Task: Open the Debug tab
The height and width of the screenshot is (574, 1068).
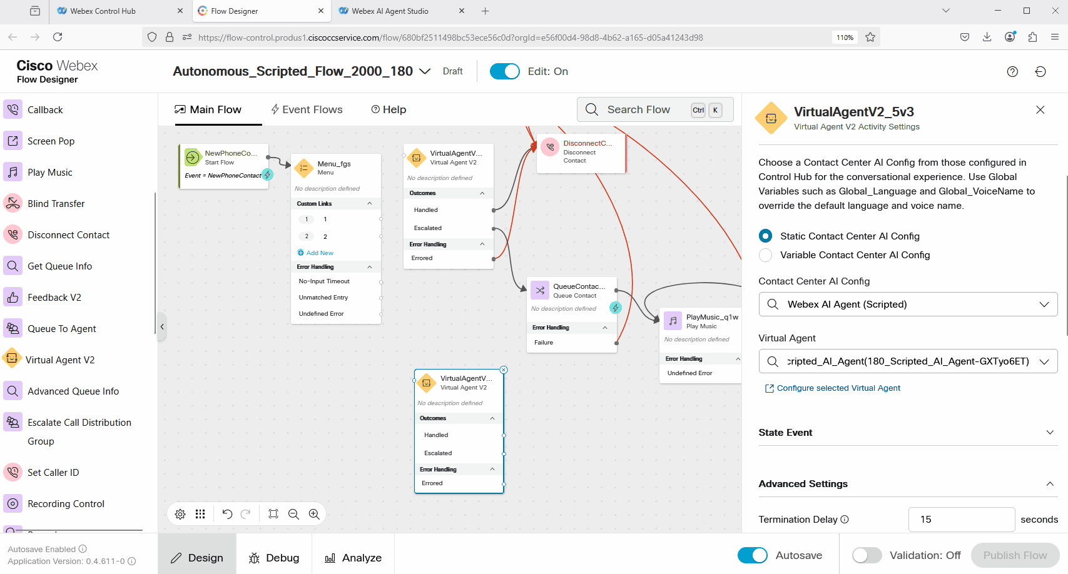Action: coord(274,558)
